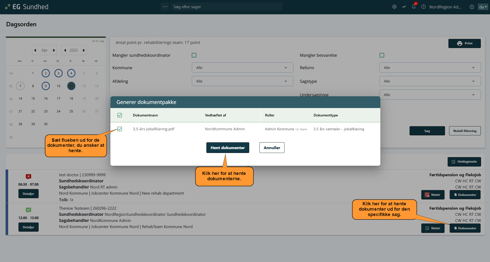
Task: Click the Roller column header
Action: coord(270,115)
